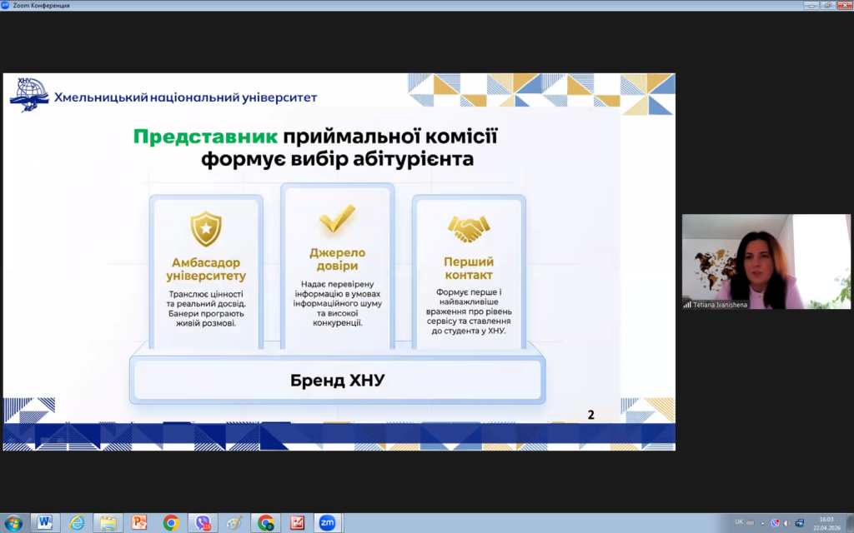The height and width of the screenshot is (533, 854).
Task: Click the Show Desktop button
Action: (x=851, y=523)
